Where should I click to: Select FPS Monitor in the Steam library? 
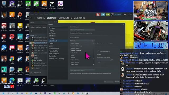click(38, 60)
